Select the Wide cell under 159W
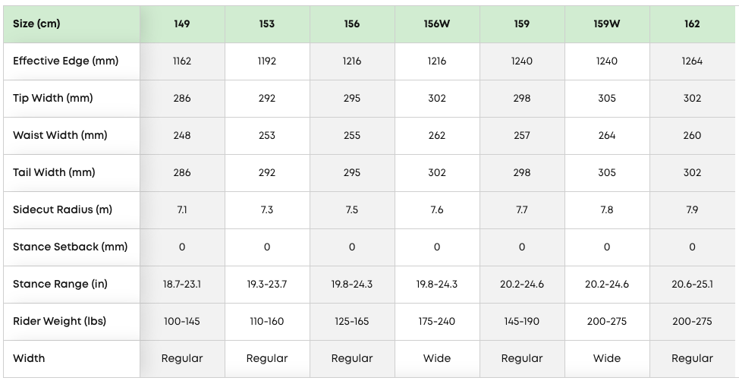Screen dimensions: 739x384 (607, 359)
